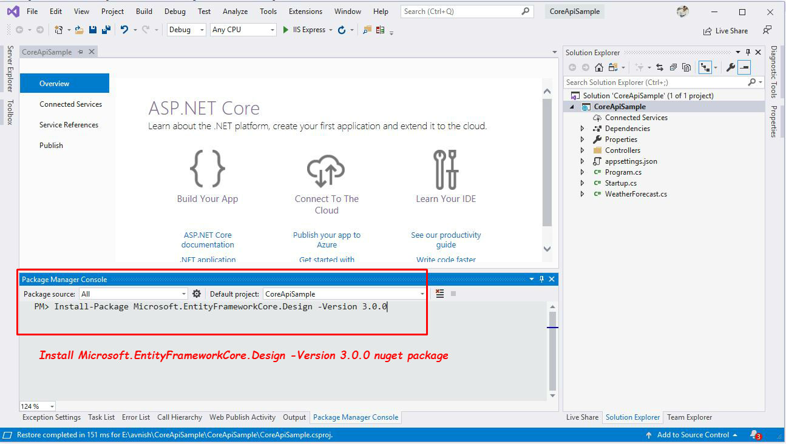Viewport: 786px width, 444px height.
Task: Open the File menu
Action: pyautogui.click(x=32, y=12)
